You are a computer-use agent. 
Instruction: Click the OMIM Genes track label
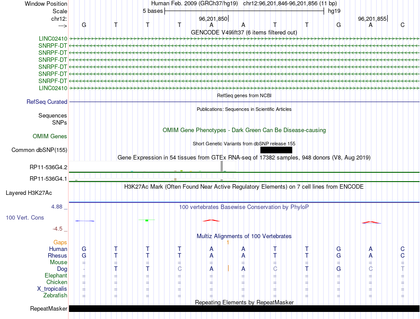click(x=50, y=136)
